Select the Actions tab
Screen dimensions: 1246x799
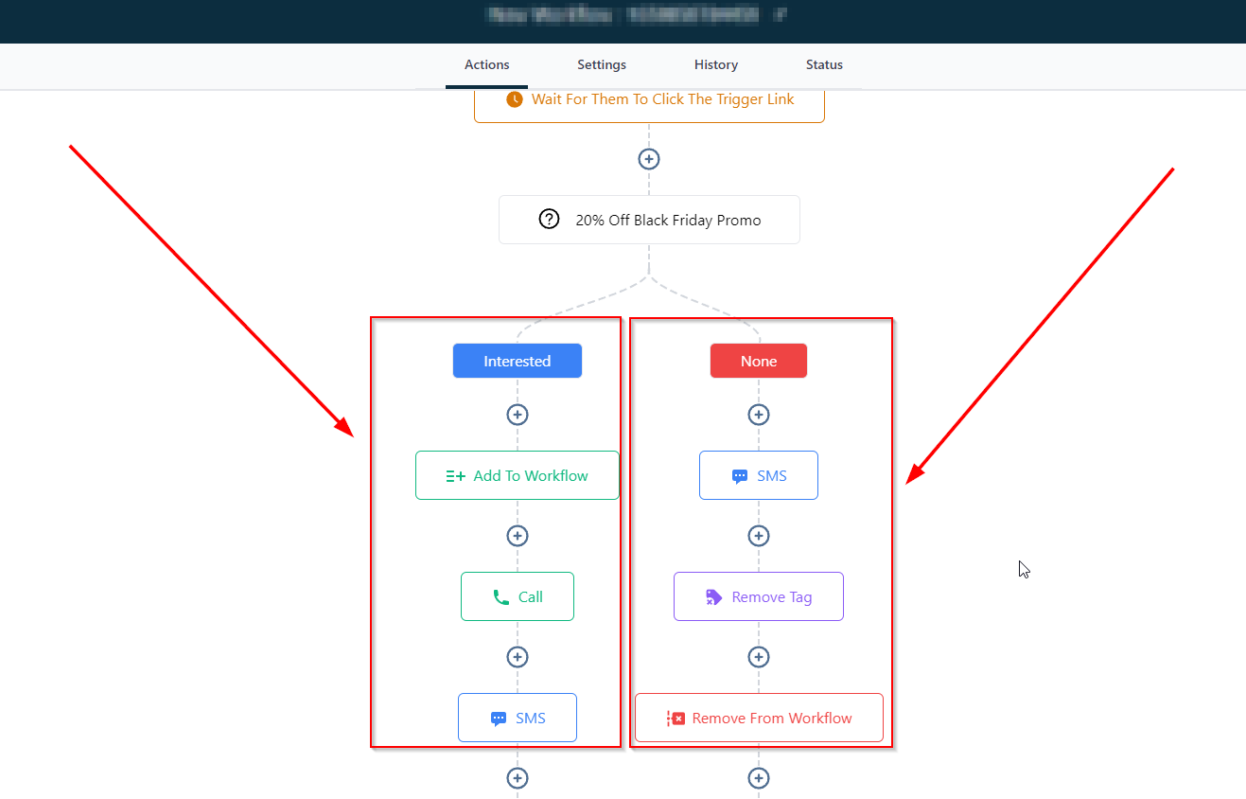(486, 65)
